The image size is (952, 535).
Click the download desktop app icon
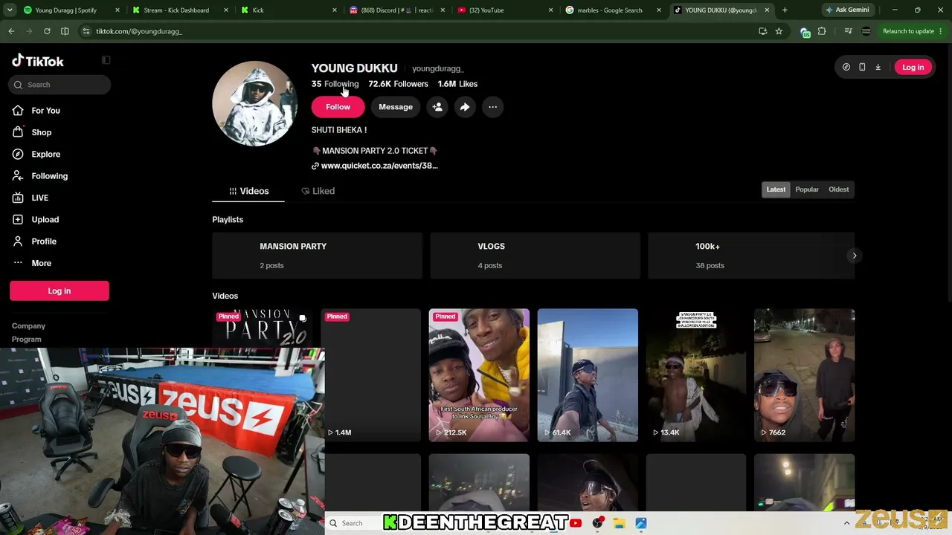pos(878,68)
